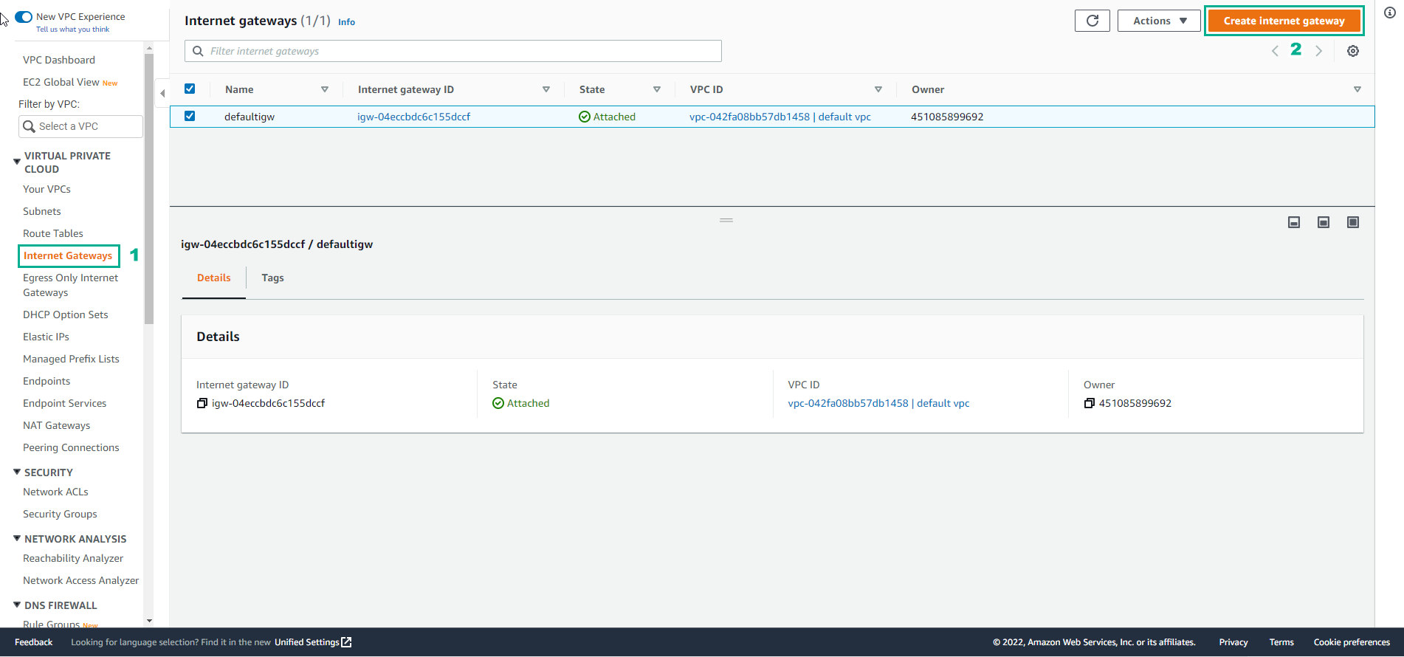Go to NAT Gateways

pos(56,425)
